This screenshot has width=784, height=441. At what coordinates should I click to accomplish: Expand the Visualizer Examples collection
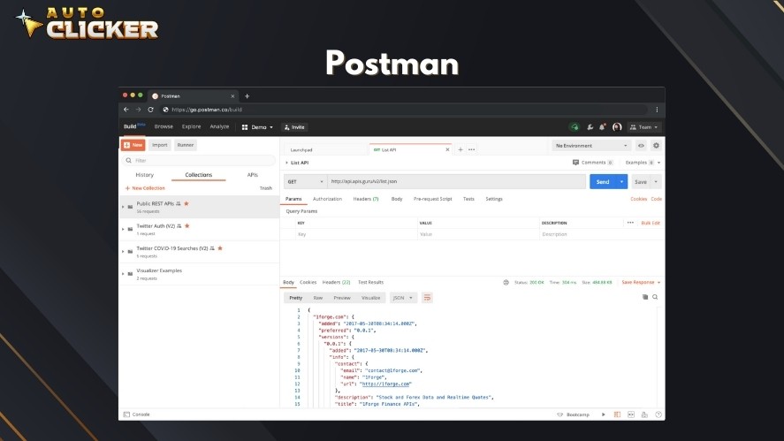(123, 274)
